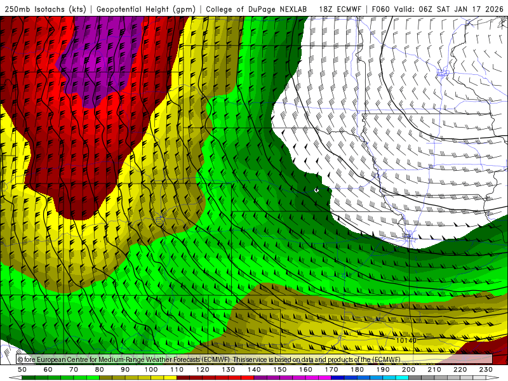Click the "70" color scale label

click(x=74, y=370)
